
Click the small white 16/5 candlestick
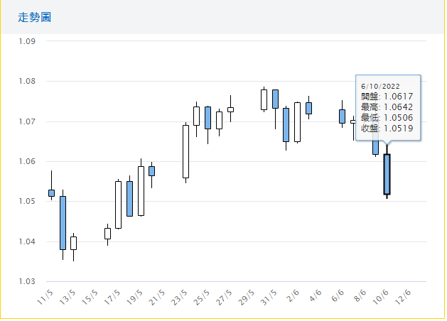[x=107, y=233]
